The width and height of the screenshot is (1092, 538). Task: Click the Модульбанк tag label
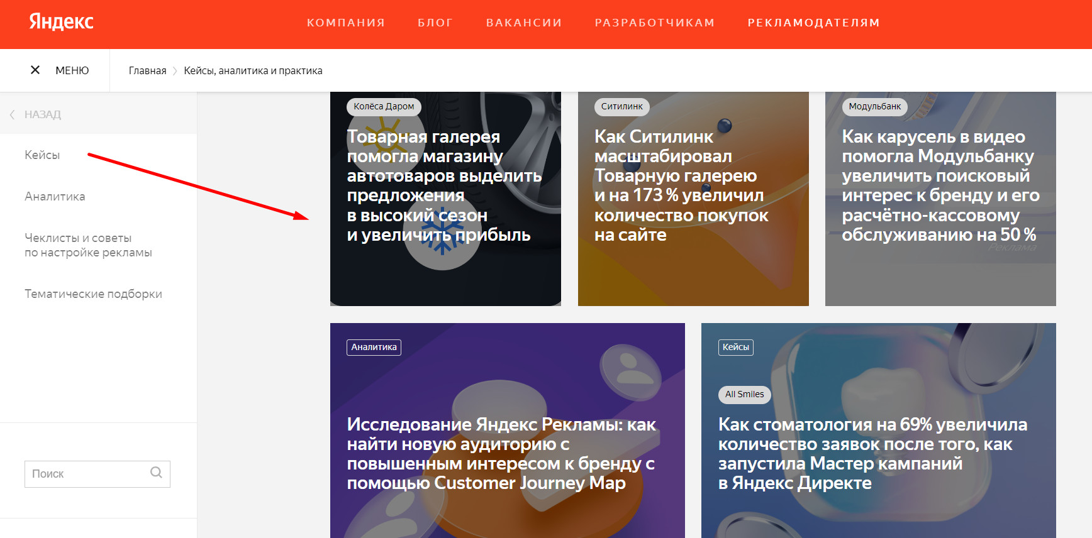[874, 106]
